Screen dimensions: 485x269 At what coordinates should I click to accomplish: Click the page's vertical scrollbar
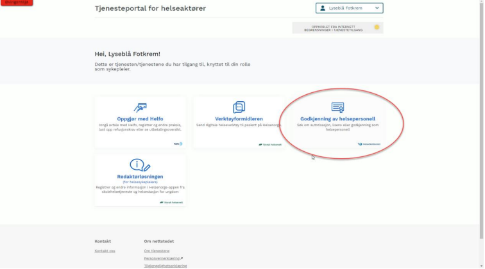481,128
